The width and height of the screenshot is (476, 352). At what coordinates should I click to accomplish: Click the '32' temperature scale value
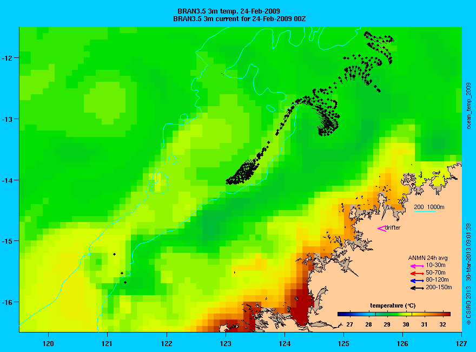(x=442, y=324)
